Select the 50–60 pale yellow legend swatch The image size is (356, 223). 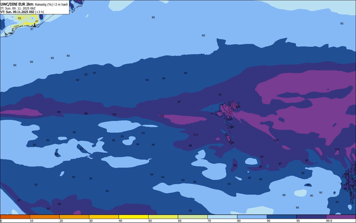click(x=163, y=217)
